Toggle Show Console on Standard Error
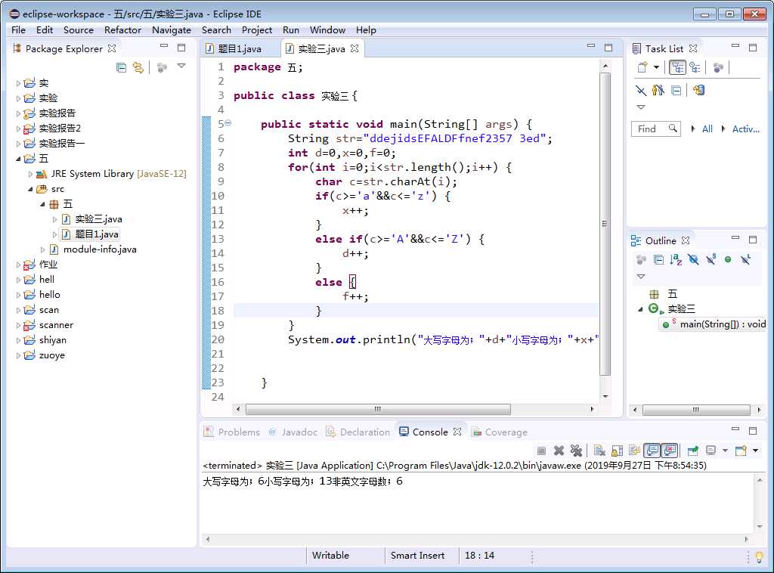This screenshot has height=573, width=774. [670, 450]
